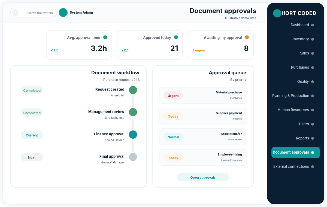Select the Finance approval step circle

tap(133, 135)
